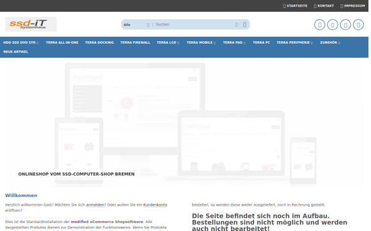Open the TERRA PC category

tap(261, 43)
